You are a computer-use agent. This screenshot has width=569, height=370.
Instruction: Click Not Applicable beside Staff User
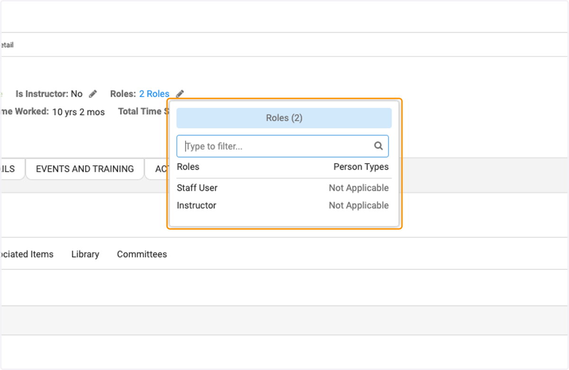coord(359,188)
